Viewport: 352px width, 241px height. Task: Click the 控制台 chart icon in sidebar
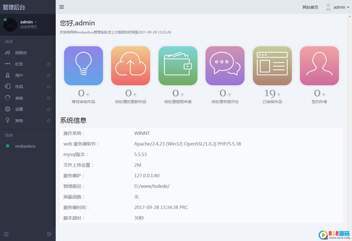point(8,53)
